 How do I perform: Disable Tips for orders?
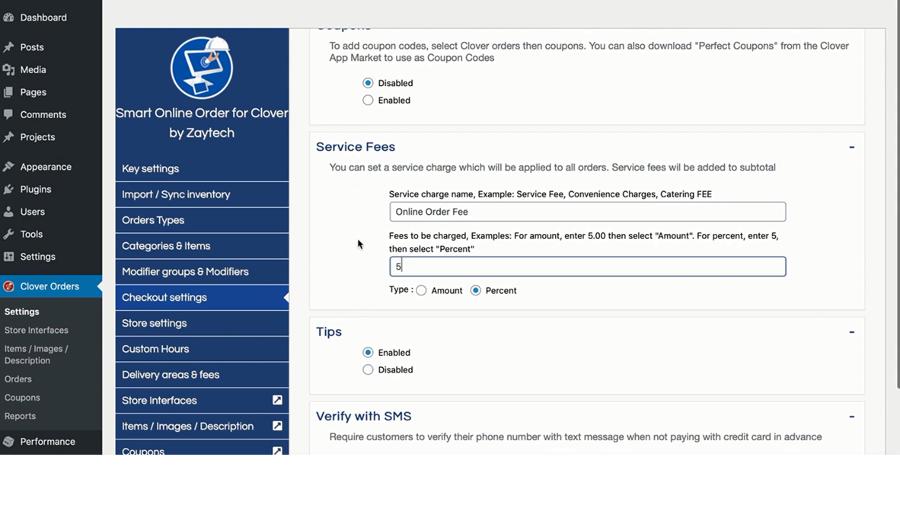coord(368,369)
